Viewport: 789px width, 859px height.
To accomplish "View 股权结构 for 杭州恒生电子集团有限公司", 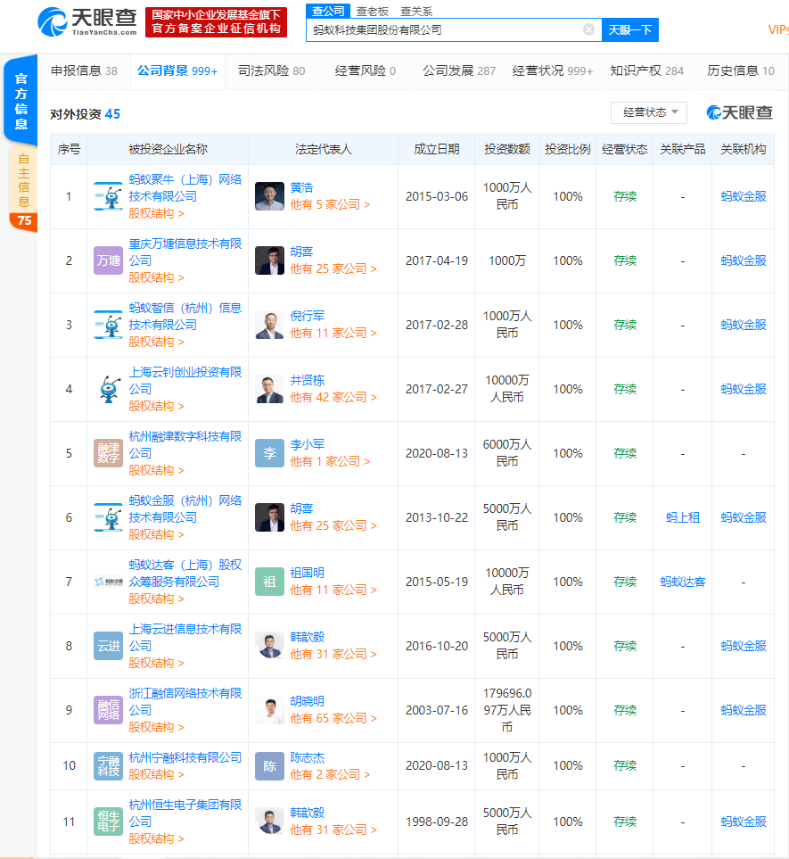I will click(156, 838).
